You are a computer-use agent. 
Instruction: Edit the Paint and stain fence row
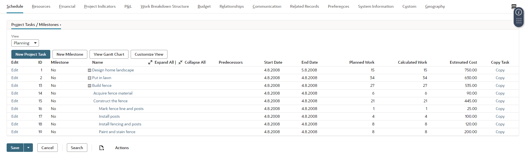coord(15,132)
